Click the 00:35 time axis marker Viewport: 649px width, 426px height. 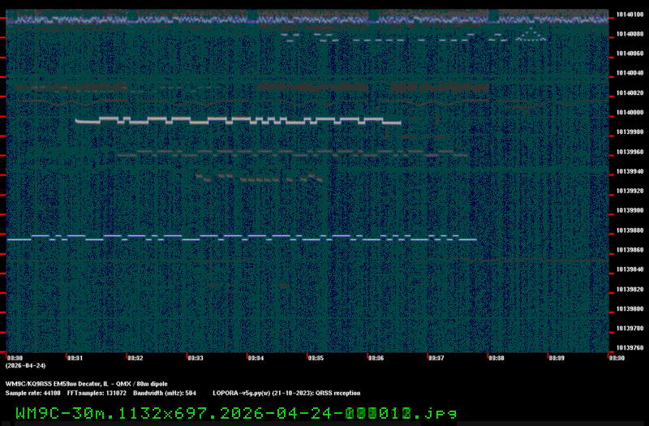pos(316,358)
